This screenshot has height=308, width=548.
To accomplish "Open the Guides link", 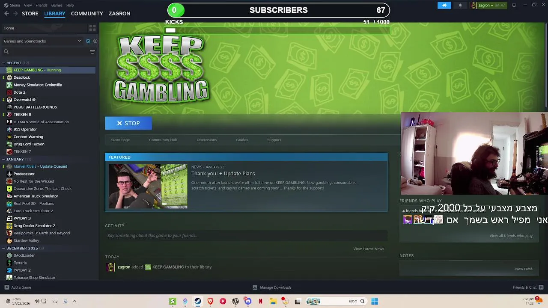I will 242,140.
